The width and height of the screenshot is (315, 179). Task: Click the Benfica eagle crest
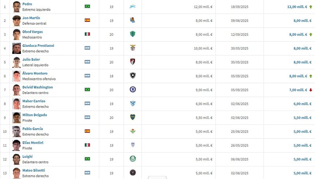coord(132,48)
